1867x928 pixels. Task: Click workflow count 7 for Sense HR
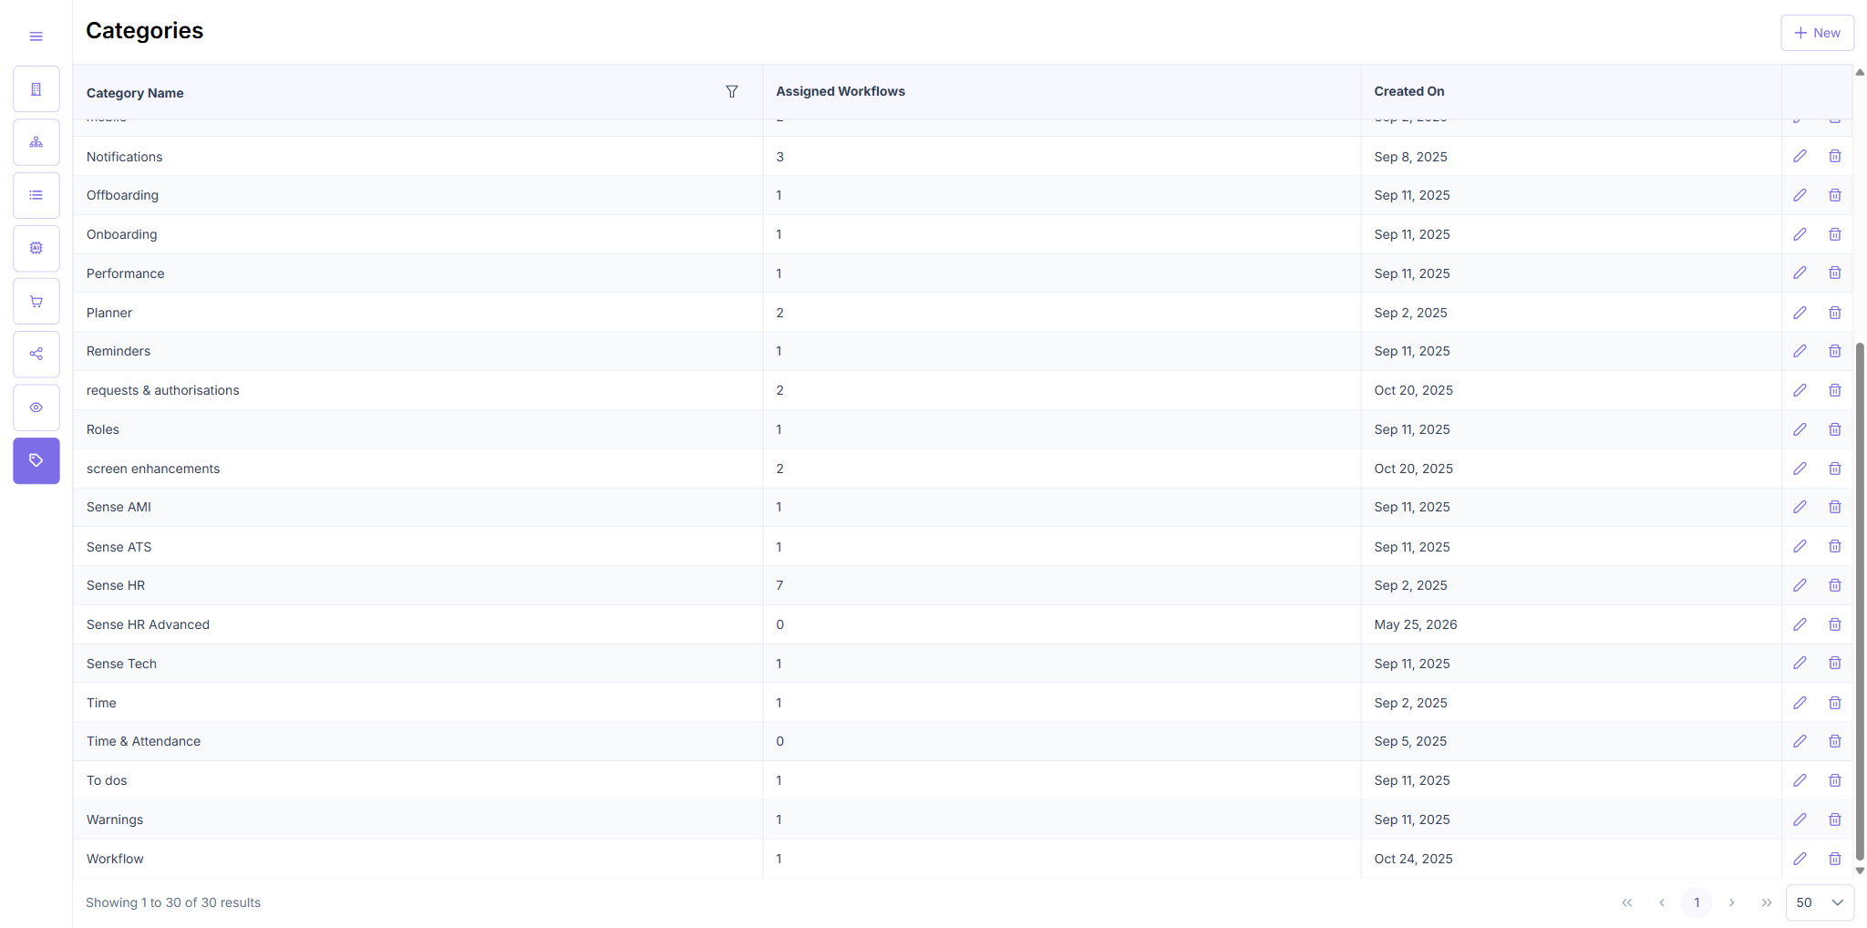(x=779, y=585)
